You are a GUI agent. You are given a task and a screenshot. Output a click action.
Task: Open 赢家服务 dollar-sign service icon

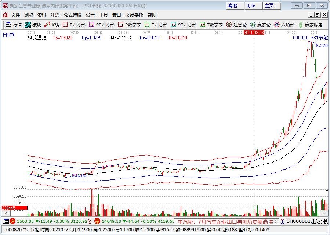click(311, 25)
